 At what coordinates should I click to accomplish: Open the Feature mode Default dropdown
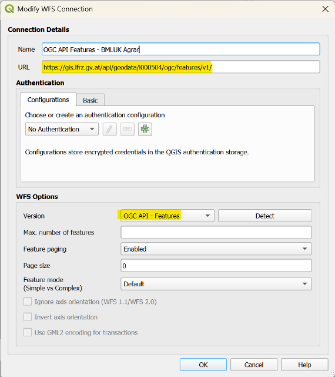[216, 284]
